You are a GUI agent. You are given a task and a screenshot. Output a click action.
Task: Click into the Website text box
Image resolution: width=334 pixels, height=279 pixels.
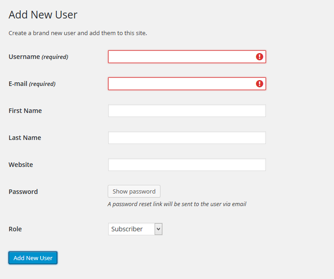[187, 165]
